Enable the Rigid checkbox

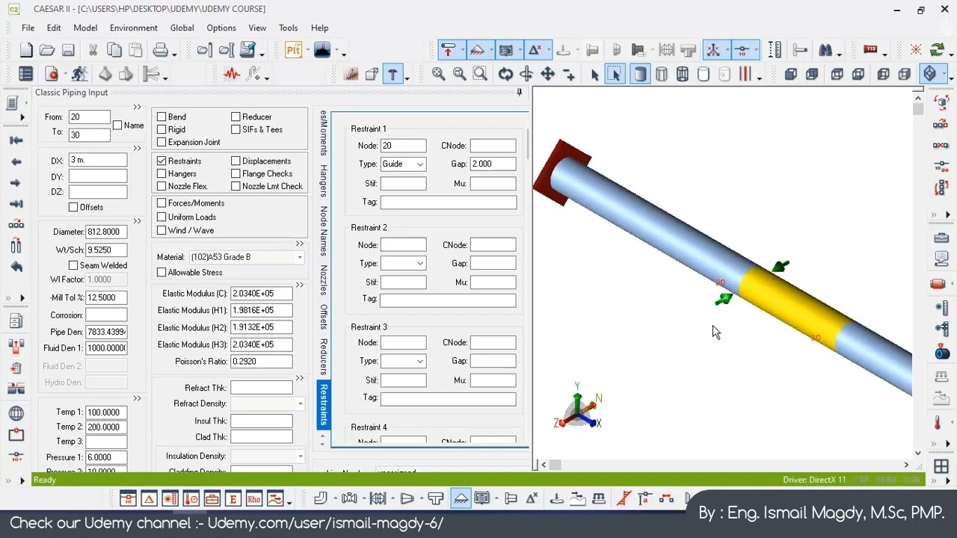click(161, 129)
